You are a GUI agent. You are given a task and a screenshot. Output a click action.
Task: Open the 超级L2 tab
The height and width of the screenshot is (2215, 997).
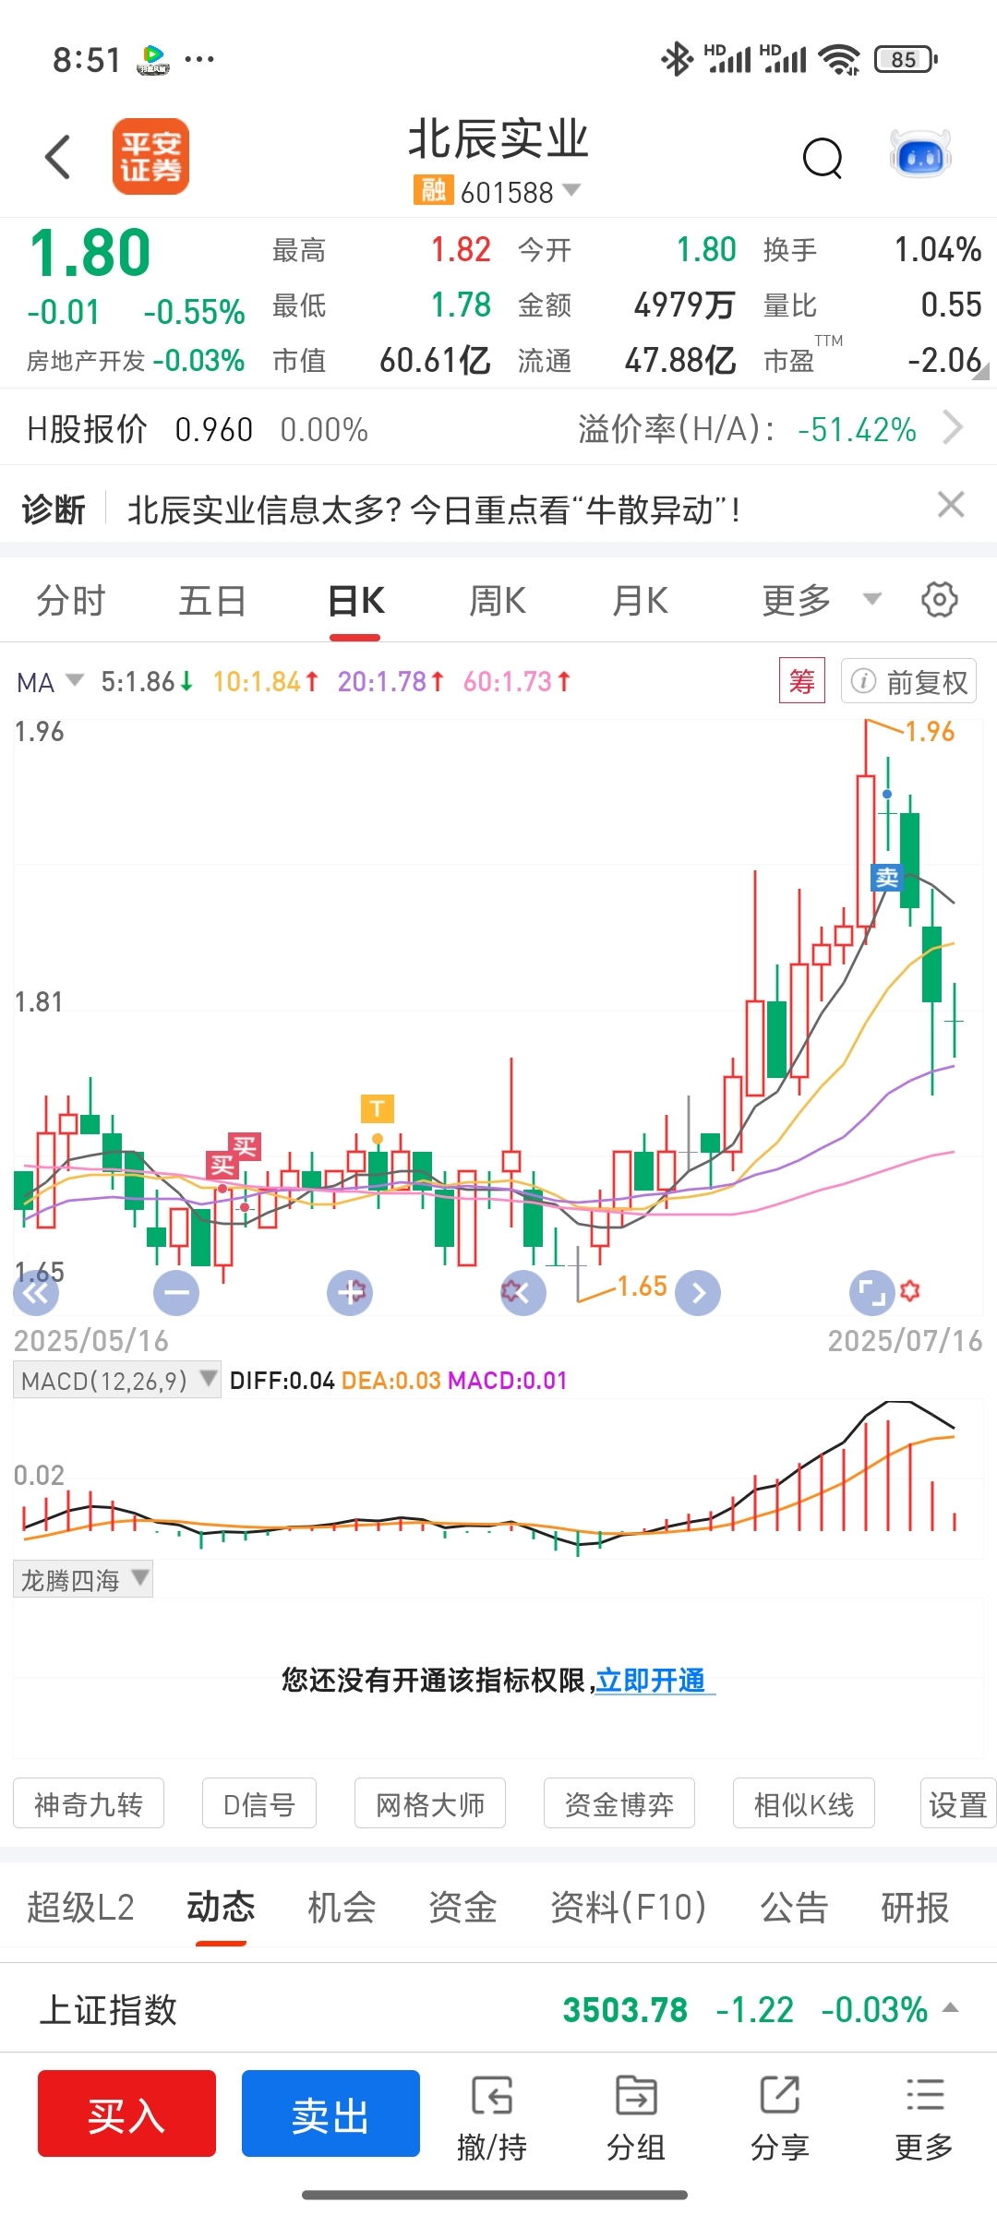(x=80, y=1907)
